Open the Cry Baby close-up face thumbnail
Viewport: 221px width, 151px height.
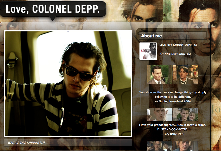point(160,115)
